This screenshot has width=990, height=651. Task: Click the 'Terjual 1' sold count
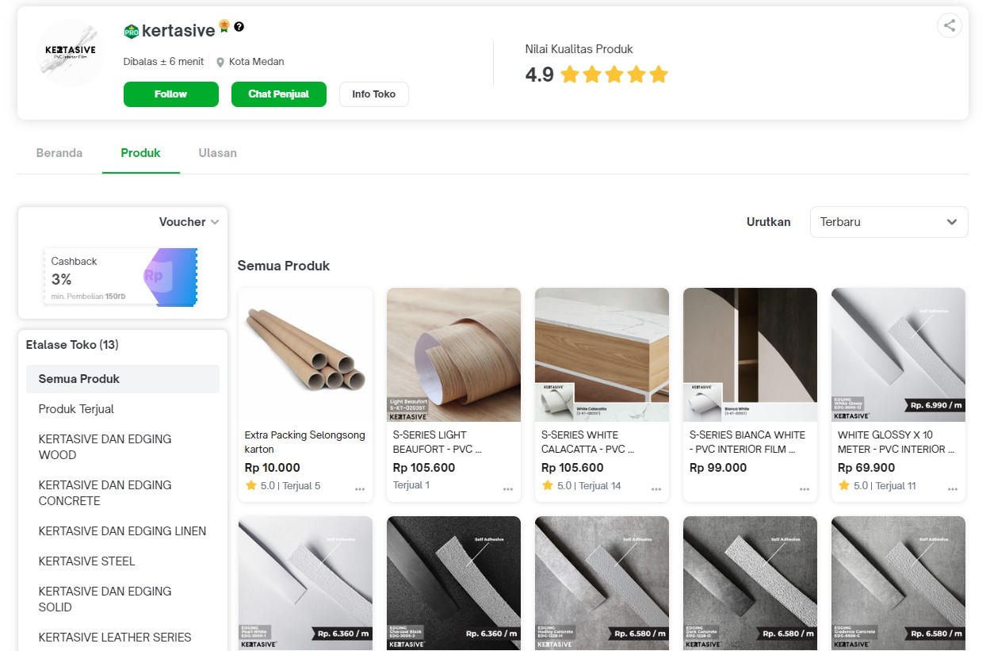point(411,485)
